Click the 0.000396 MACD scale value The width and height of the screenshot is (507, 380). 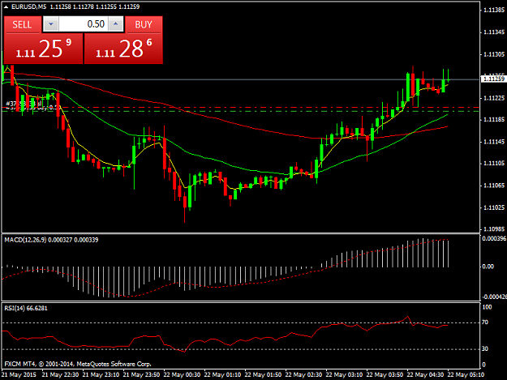(494, 238)
